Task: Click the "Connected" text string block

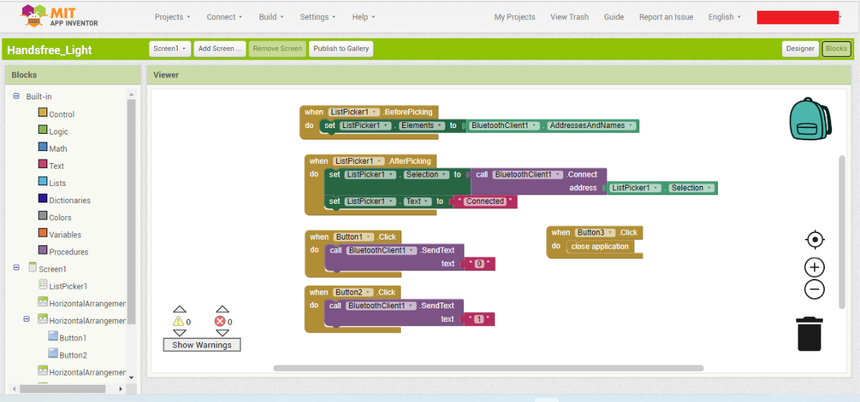Action: point(484,202)
